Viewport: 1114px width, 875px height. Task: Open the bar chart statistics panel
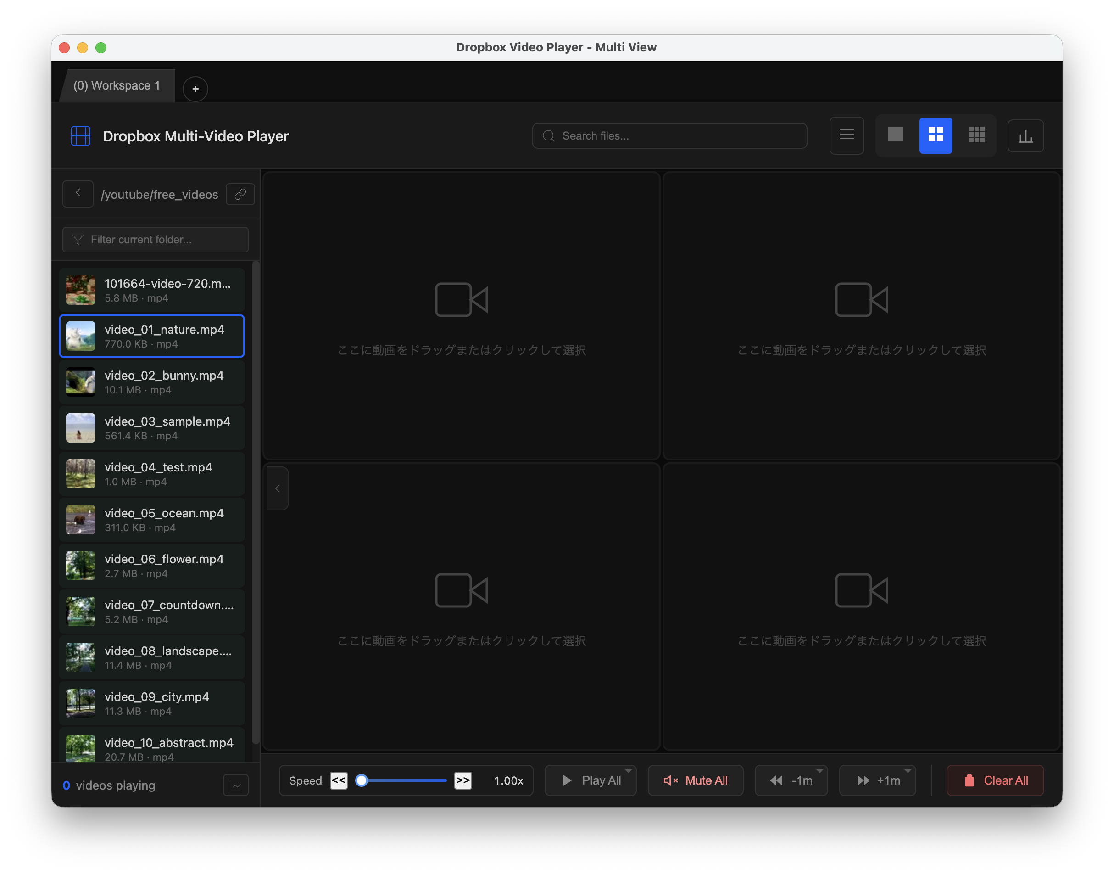pyautogui.click(x=1025, y=136)
